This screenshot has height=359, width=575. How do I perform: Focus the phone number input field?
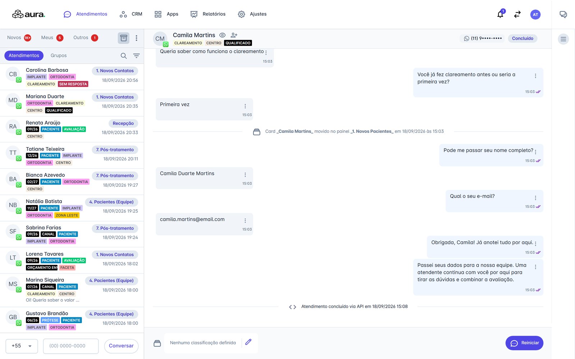tap(71, 346)
